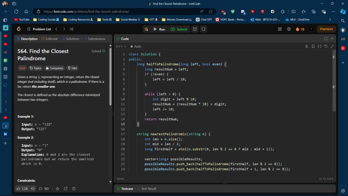Image resolution: width=348 pixels, height=196 pixels.
Task: Open the YouTube bookmark
Action: click(22, 20)
